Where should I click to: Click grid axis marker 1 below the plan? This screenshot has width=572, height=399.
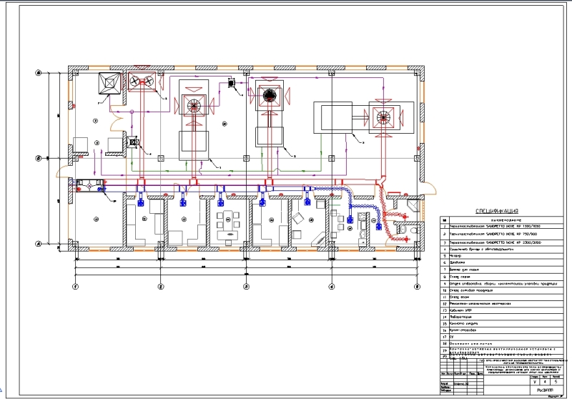tap(75, 287)
